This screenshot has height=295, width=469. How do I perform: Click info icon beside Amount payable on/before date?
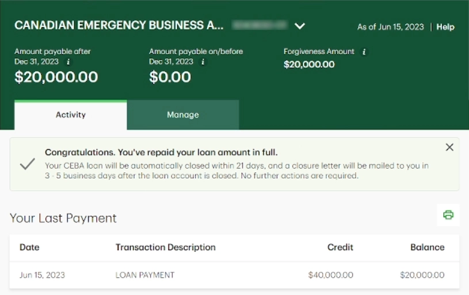[203, 62]
